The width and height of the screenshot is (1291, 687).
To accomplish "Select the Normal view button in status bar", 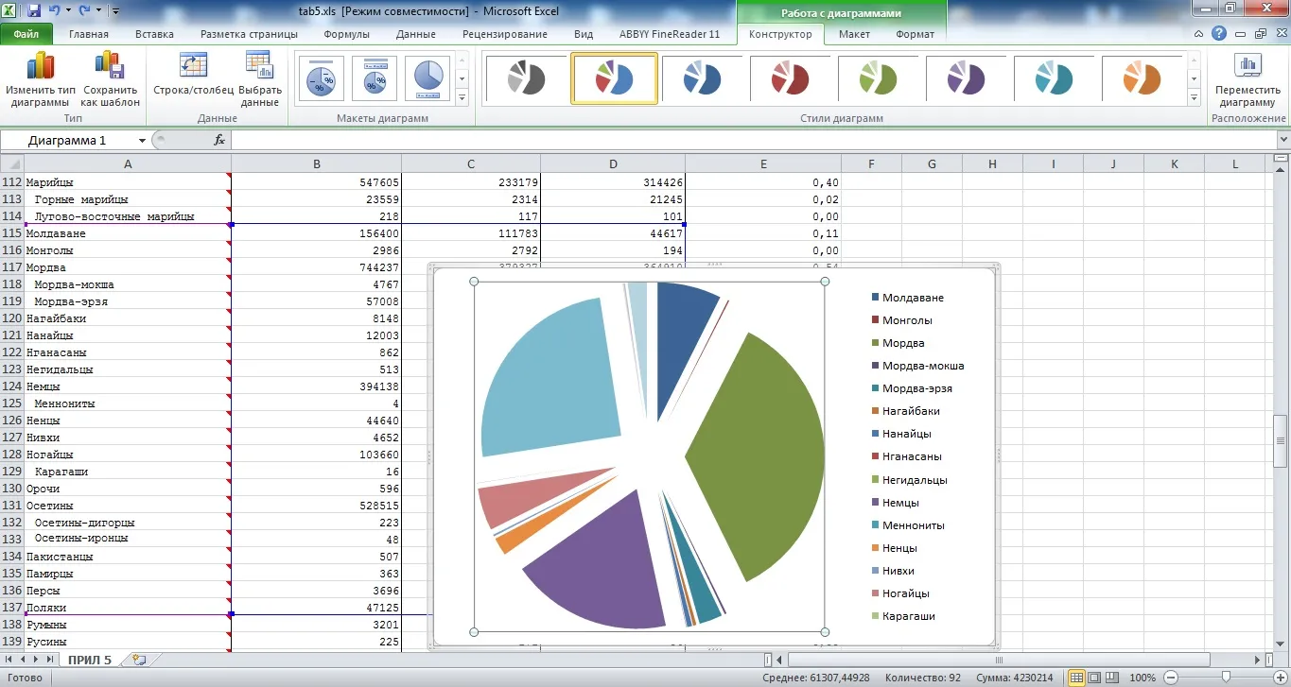I will [1077, 678].
